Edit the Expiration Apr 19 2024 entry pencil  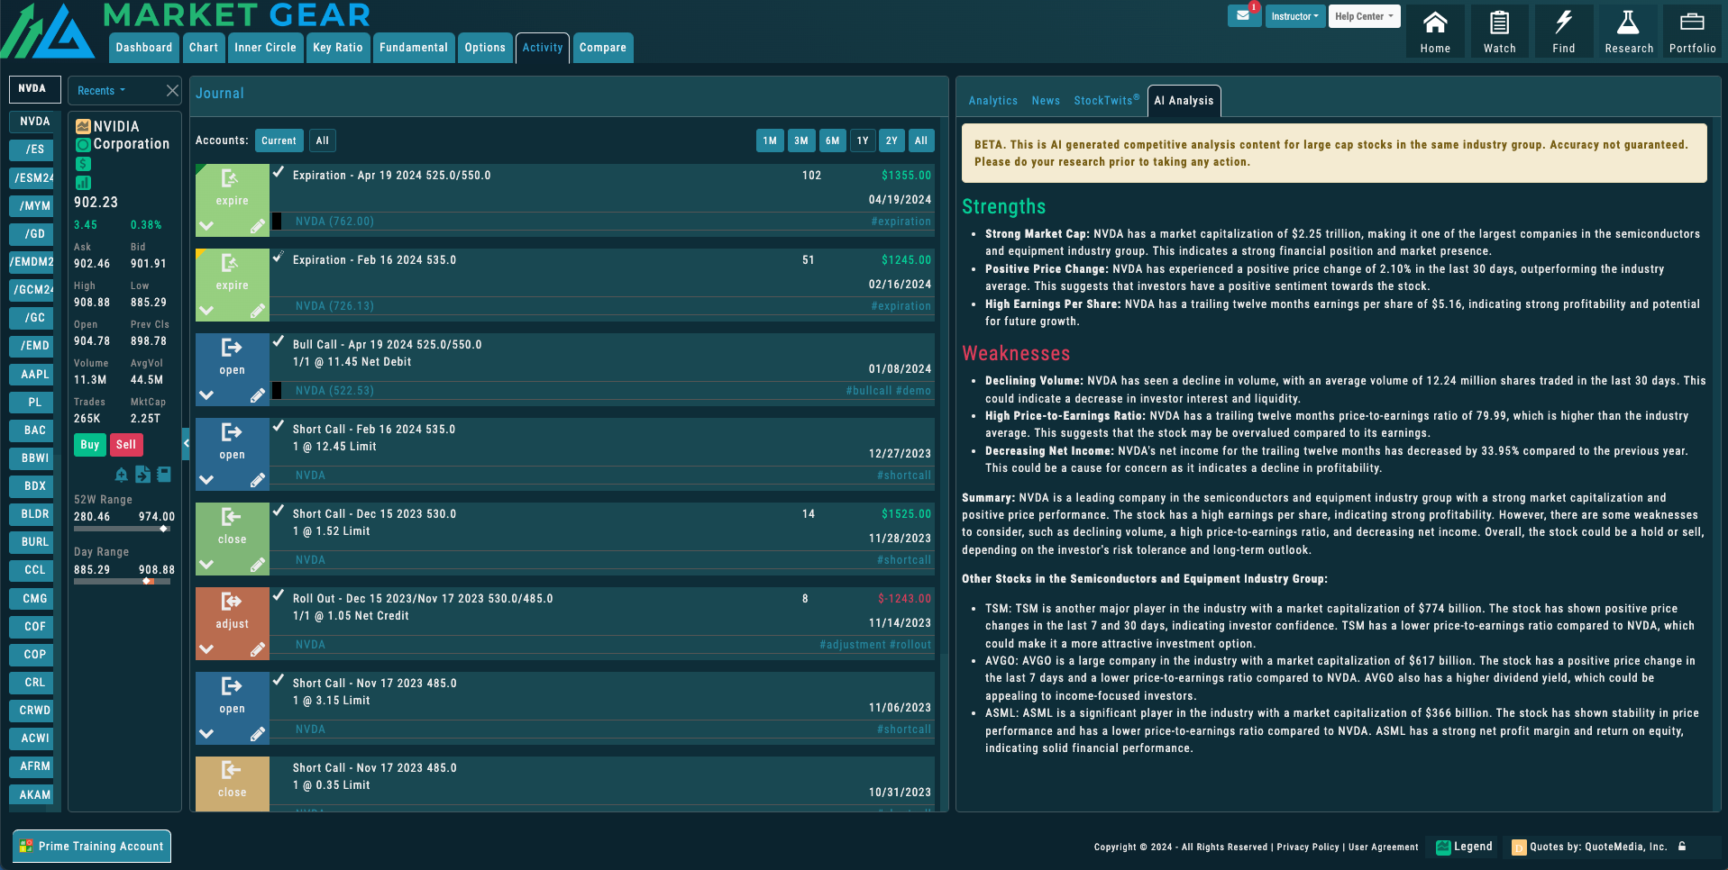tap(257, 226)
